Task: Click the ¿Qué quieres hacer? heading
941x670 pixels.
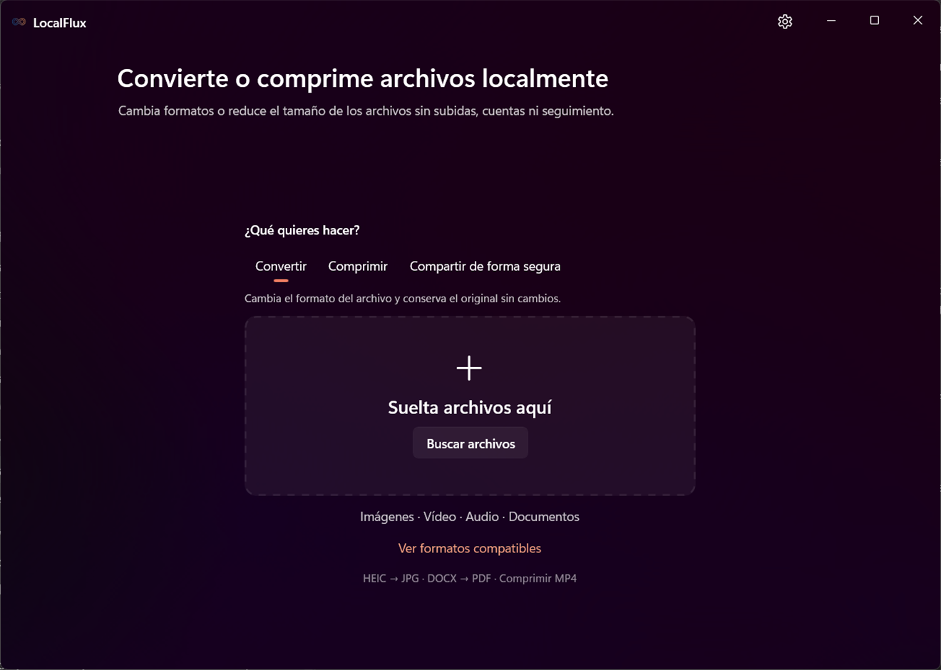Action: click(x=302, y=230)
